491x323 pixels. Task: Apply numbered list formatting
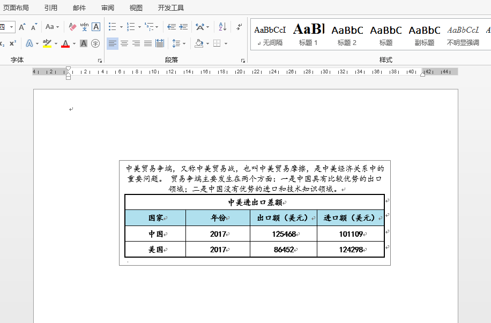(131, 27)
